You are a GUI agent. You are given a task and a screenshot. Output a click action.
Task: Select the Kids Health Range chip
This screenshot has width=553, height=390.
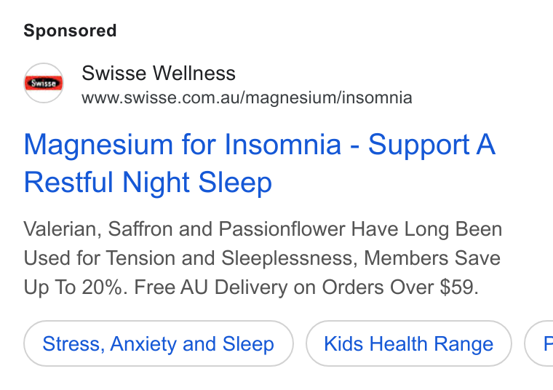pyautogui.click(x=409, y=343)
